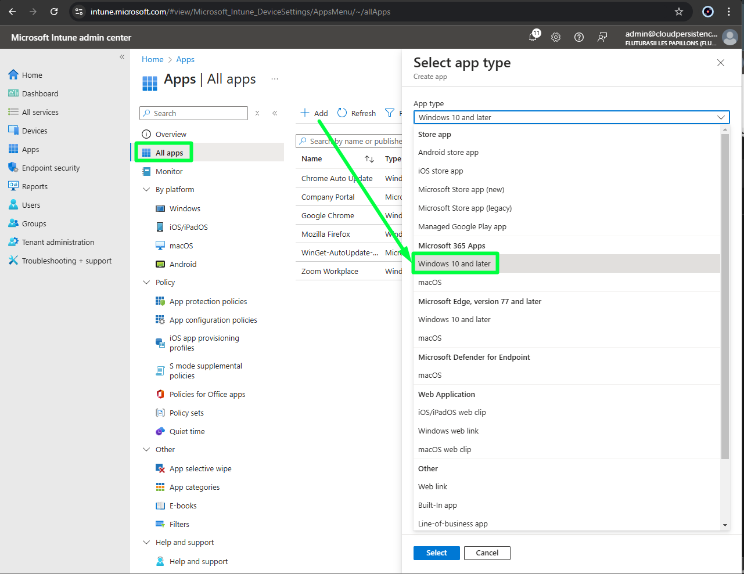This screenshot has height=574, width=744.
Task: Go to Home breadcrumb link
Action: pyautogui.click(x=153, y=59)
